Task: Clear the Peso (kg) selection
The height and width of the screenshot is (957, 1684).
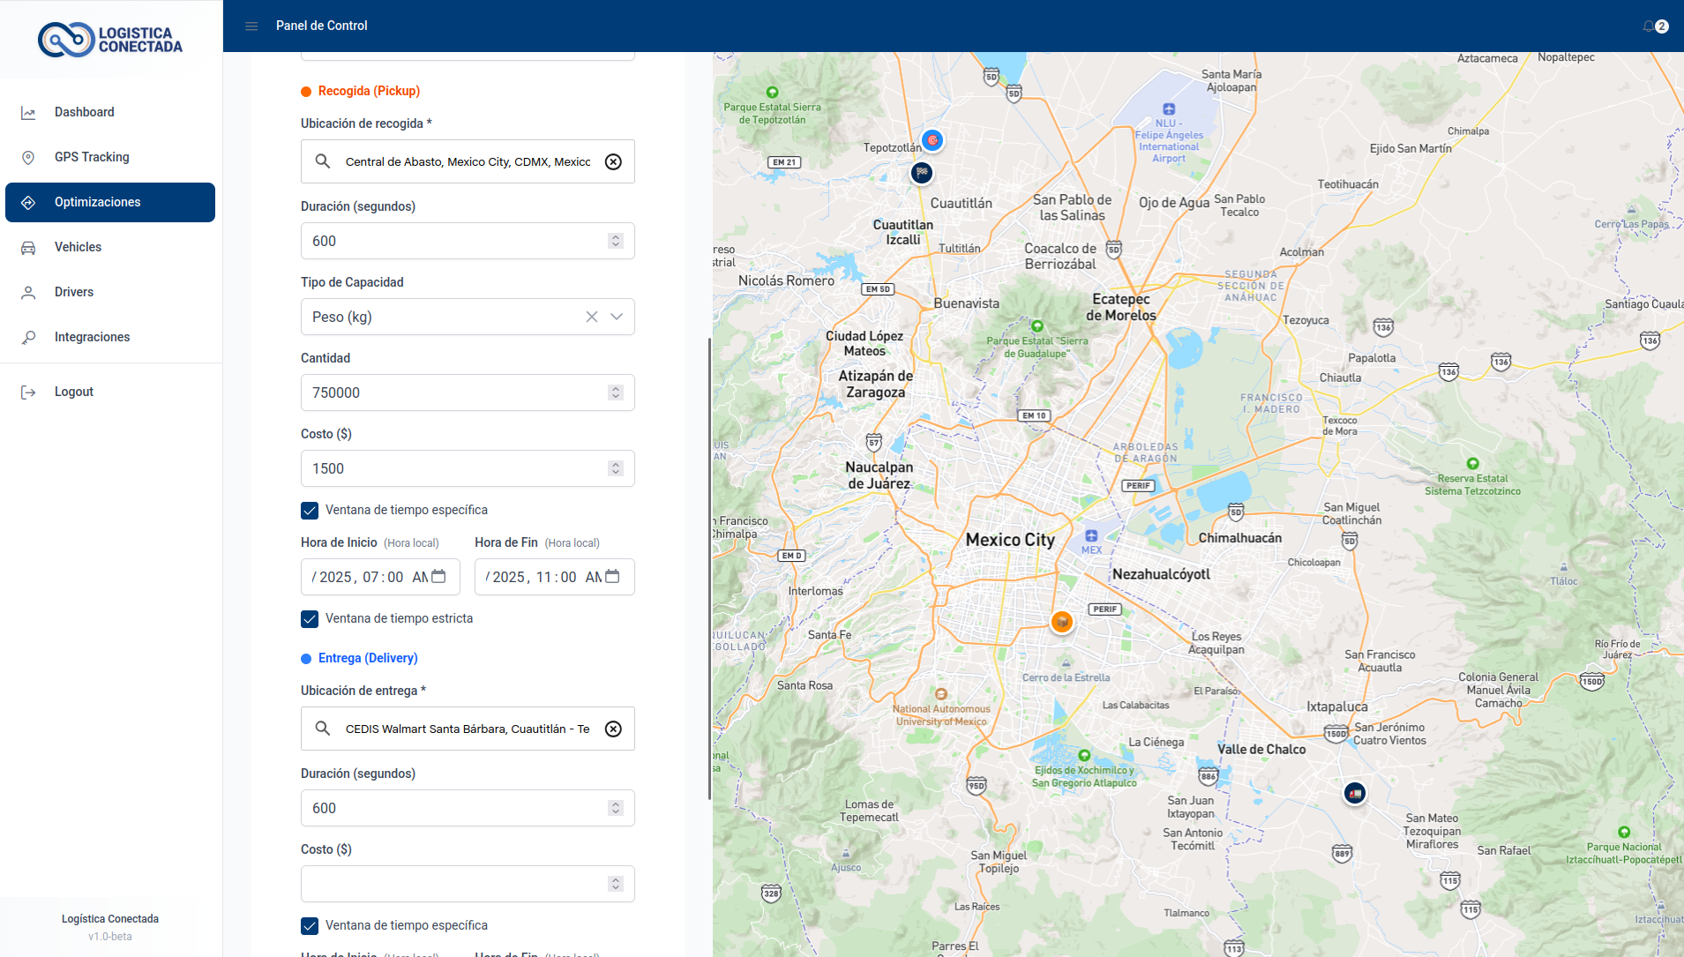Action: 592,317
